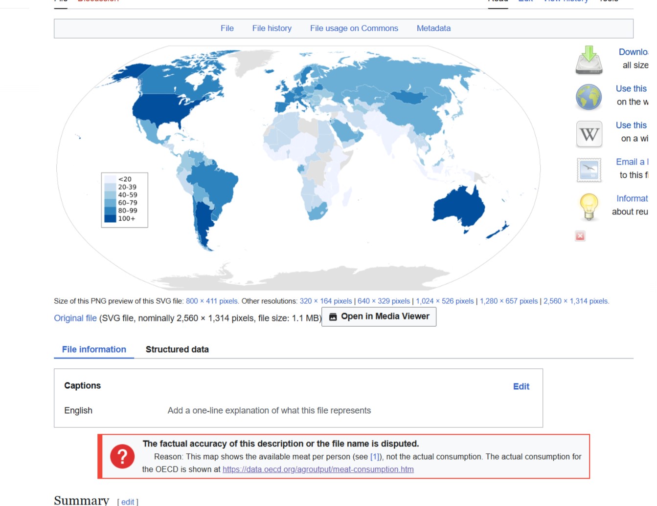Open the [1] reference link
The width and height of the screenshot is (657, 506).
[x=375, y=457]
